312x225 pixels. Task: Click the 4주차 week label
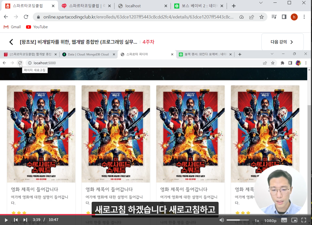(x=148, y=42)
